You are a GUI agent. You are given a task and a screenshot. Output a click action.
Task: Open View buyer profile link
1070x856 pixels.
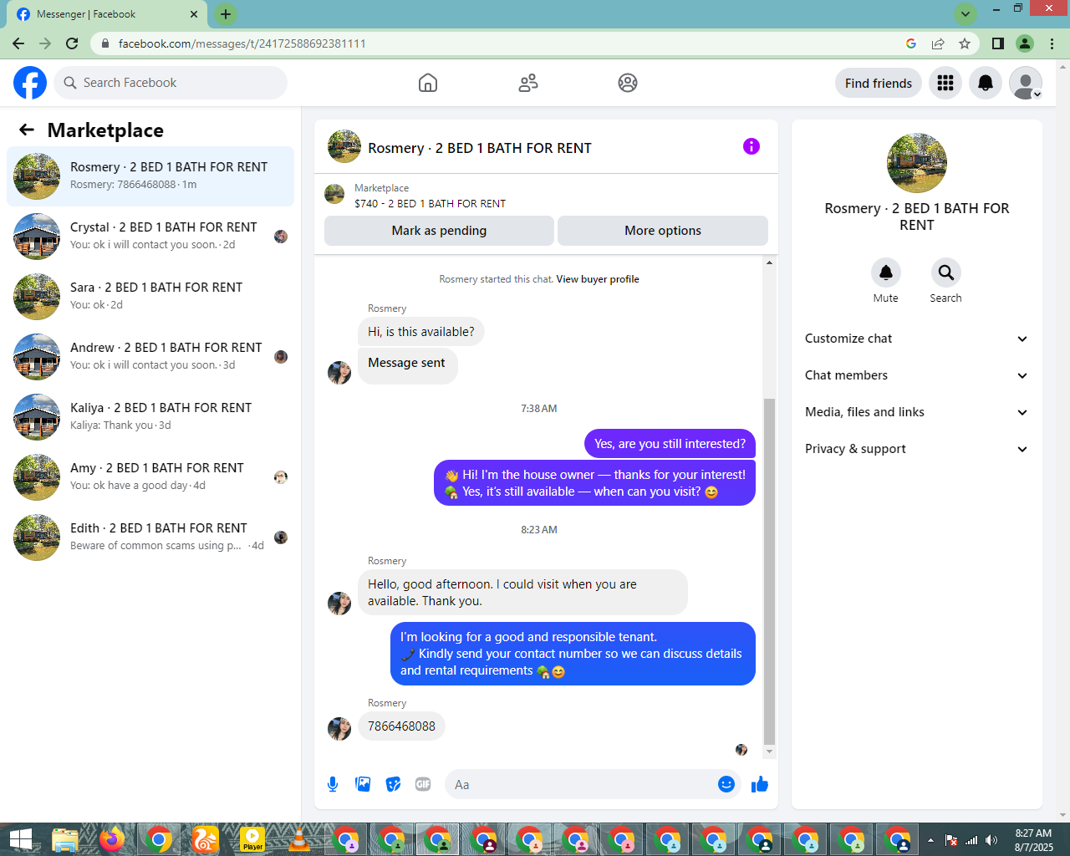click(x=598, y=279)
